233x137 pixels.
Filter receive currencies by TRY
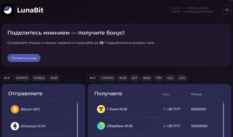coord(159,78)
